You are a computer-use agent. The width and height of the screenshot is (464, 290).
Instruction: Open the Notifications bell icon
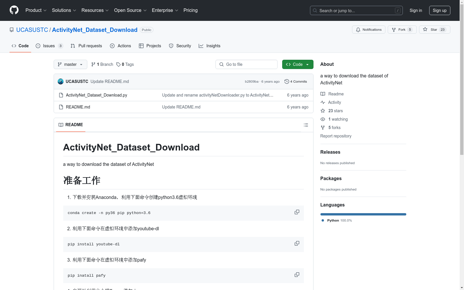(x=358, y=30)
